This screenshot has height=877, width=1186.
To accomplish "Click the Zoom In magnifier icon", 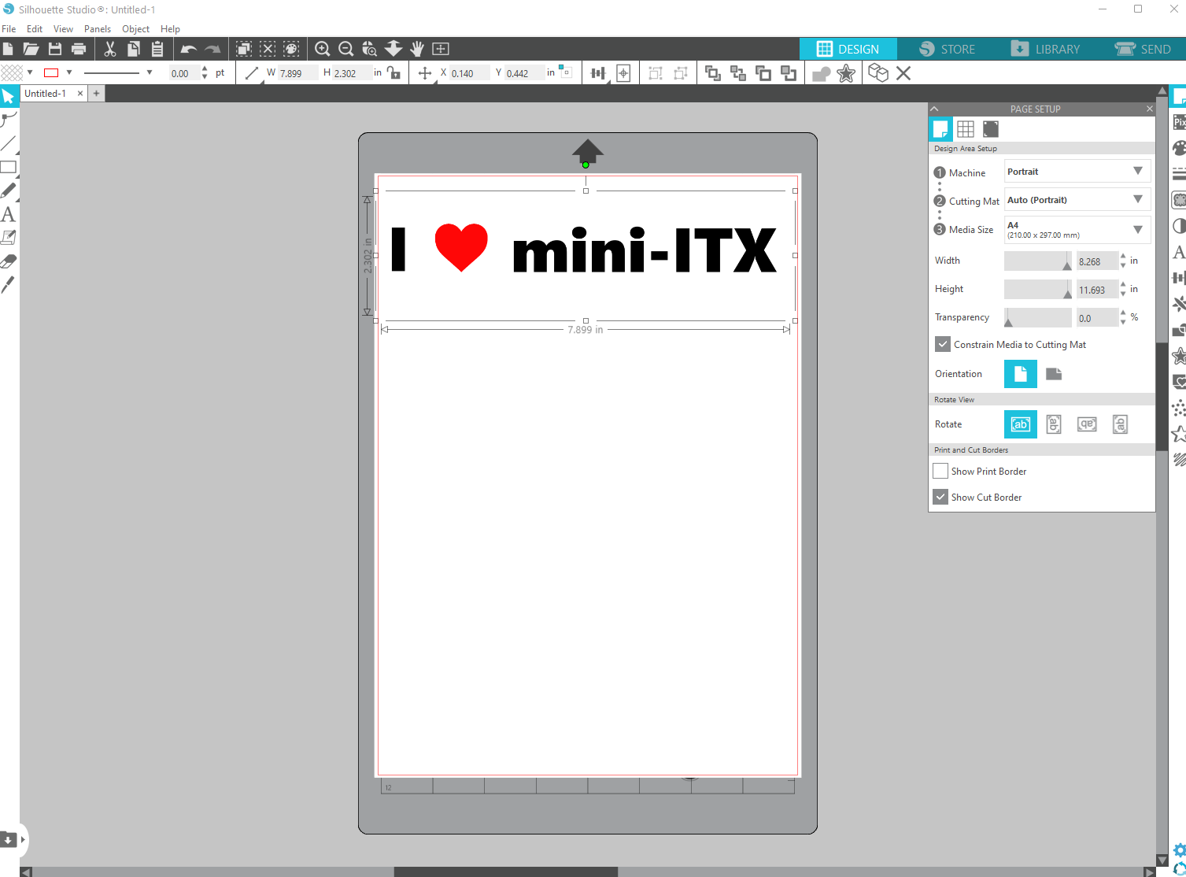I will pyautogui.click(x=322, y=49).
